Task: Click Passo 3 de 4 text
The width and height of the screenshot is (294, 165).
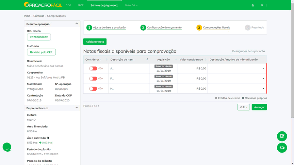Action: point(91,106)
